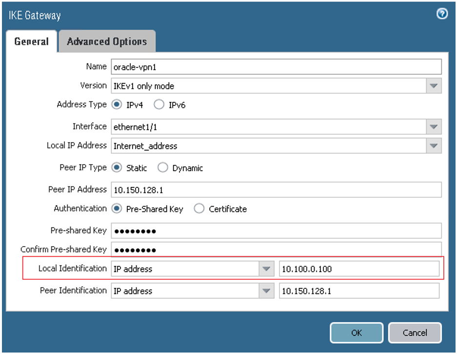Open the Interface dropdown arrow
This screenshot has width=457, height=354.
[x=433, y=126]
